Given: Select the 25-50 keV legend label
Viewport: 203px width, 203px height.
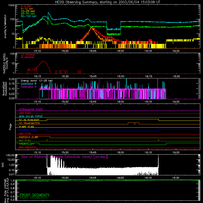Looking at the screenshot, I should (x=28, y=14).
